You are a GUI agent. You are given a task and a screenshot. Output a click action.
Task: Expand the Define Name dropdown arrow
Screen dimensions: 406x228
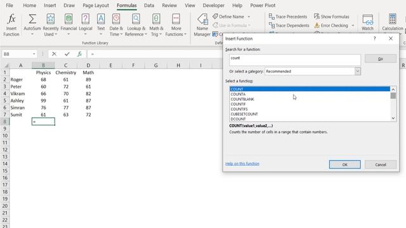pyautogui.click(x=249, y=16)
